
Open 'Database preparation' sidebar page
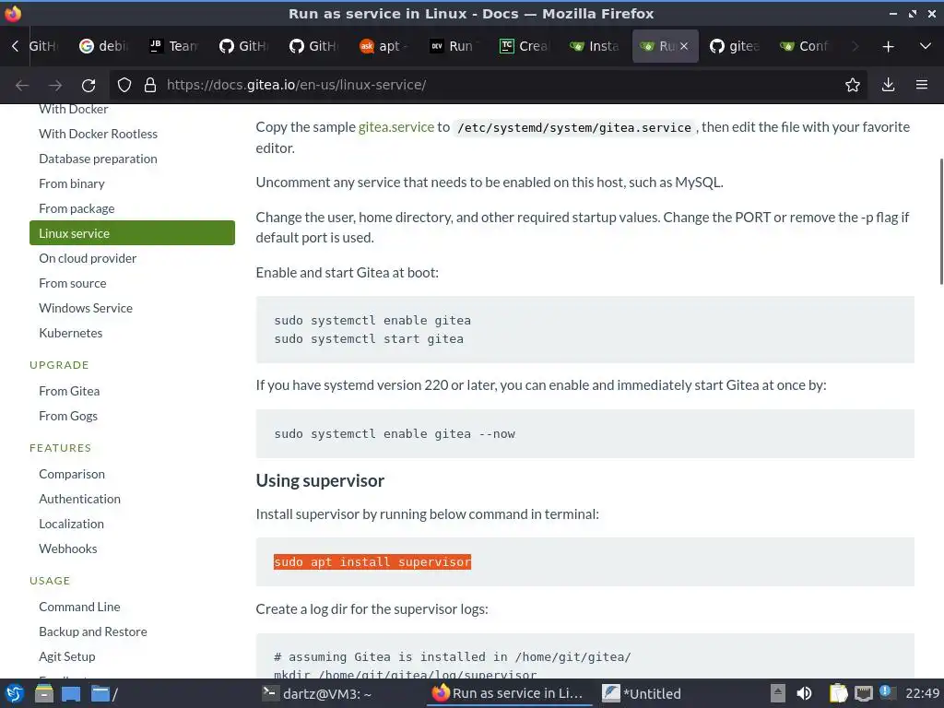(98, 159)
